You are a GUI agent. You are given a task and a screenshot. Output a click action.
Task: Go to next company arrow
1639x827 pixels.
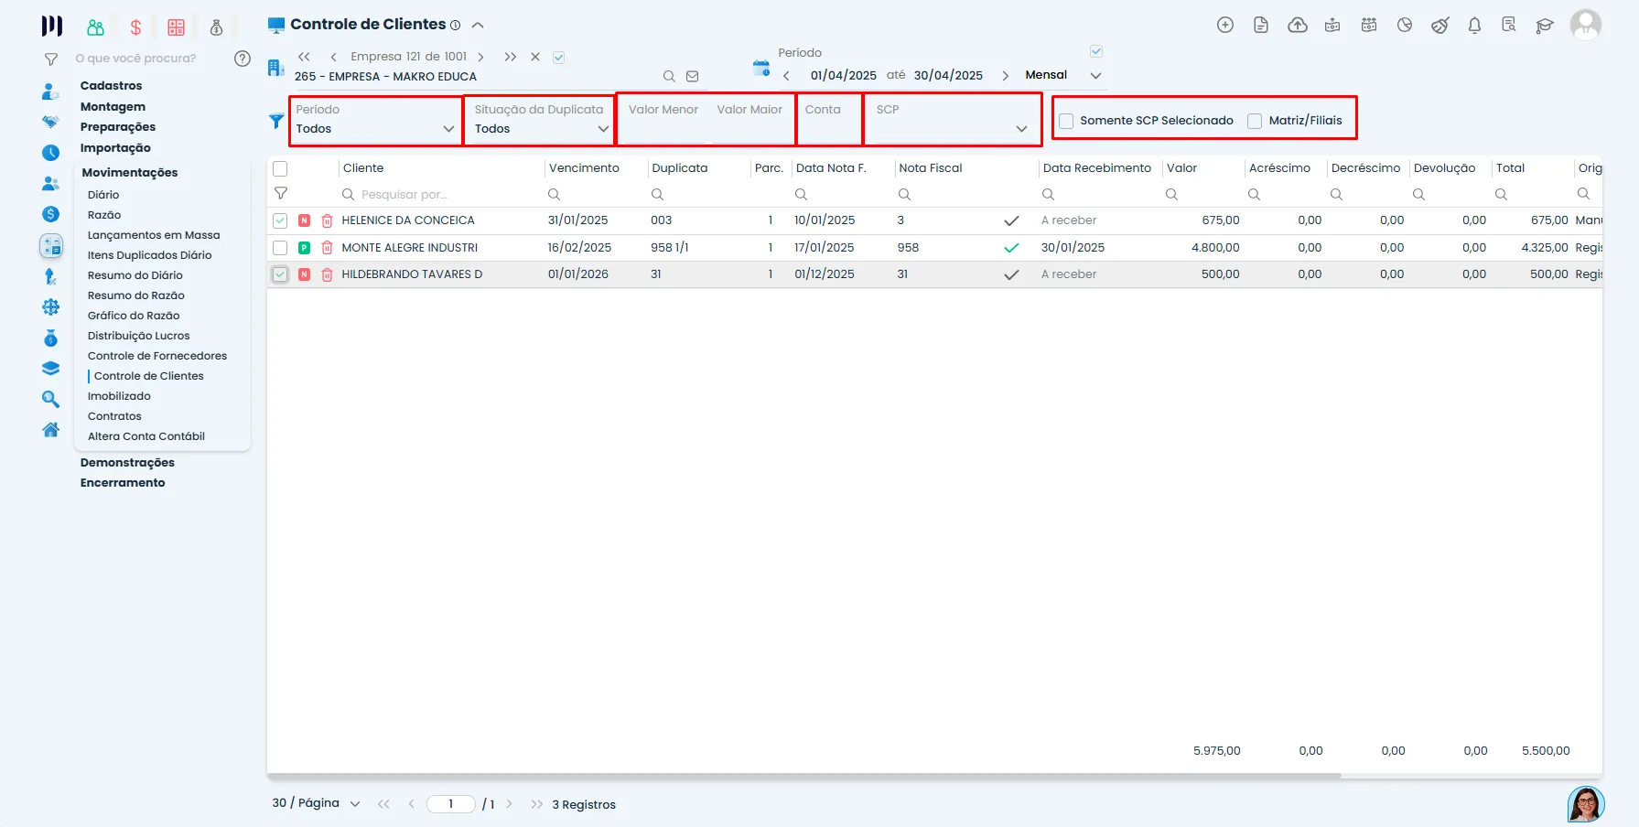(x=480, y=57)
